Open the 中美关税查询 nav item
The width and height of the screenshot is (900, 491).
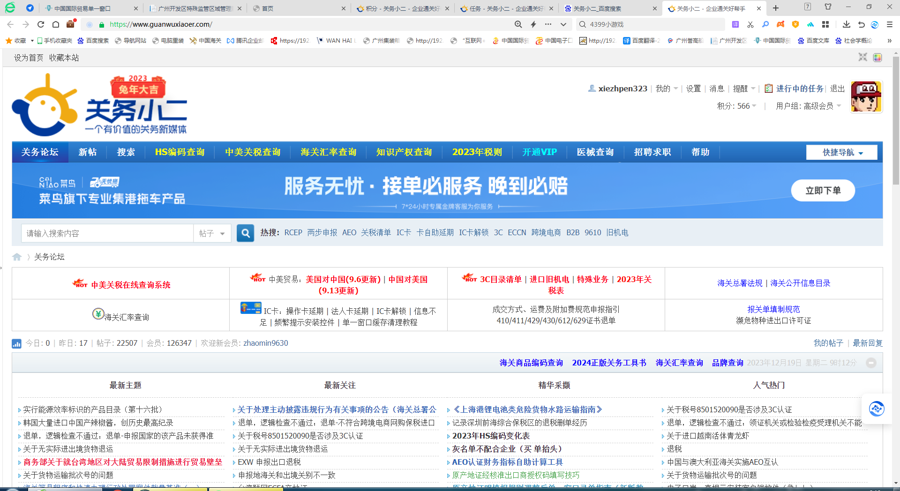(x=253, y=152)
